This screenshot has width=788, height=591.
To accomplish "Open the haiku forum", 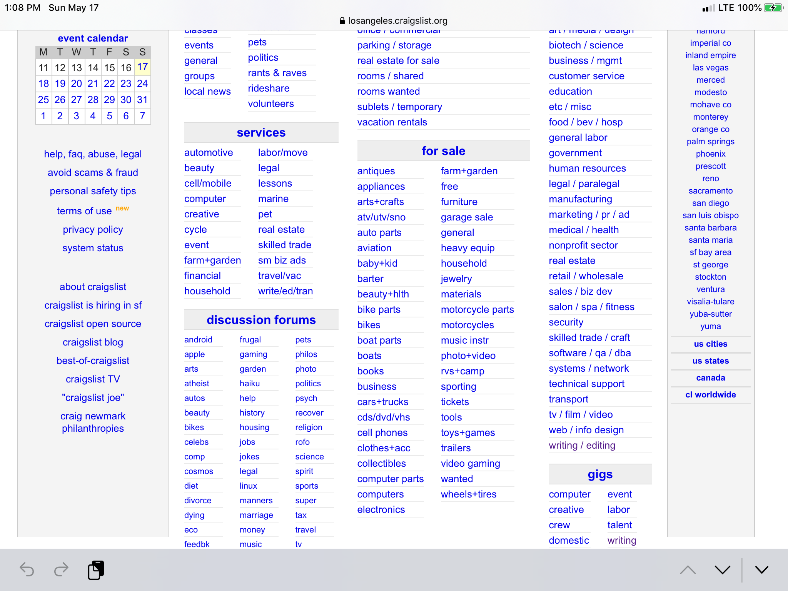I will tap(250, 383).
